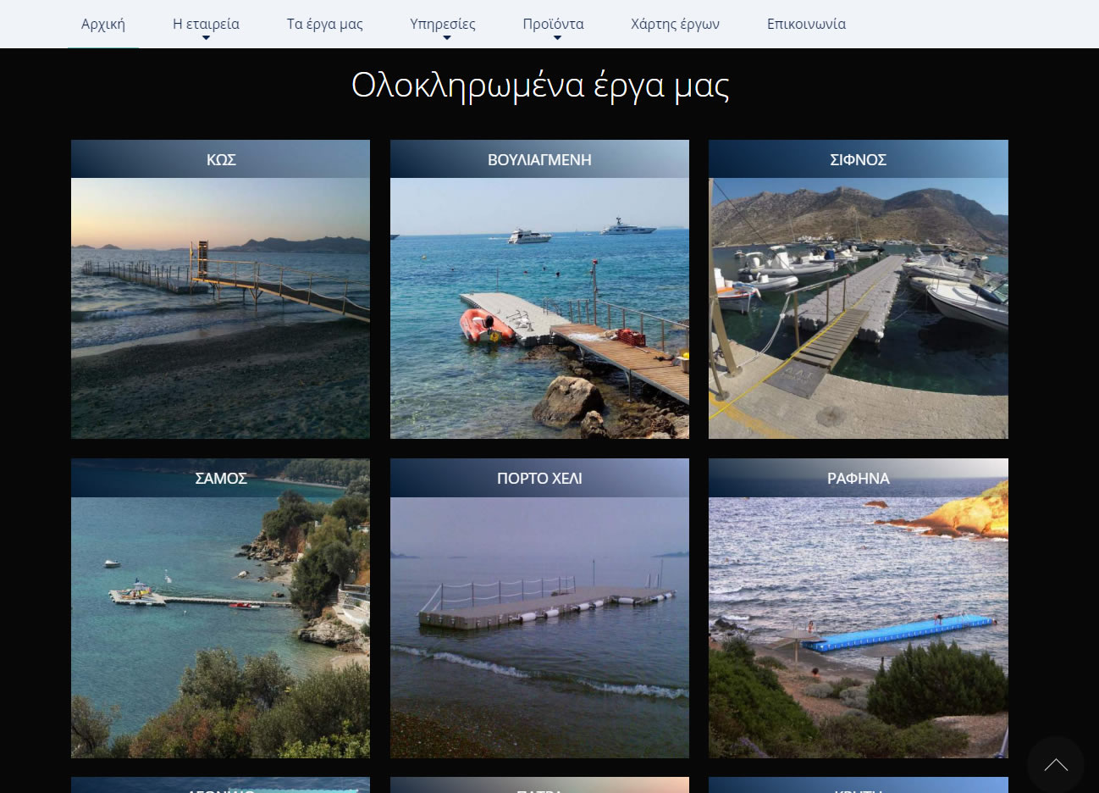Click the ΣΑΜΟΣ title banner
Image resolution: width=1099 pixels, height=793 pixels.
click(x=220, y=478)
